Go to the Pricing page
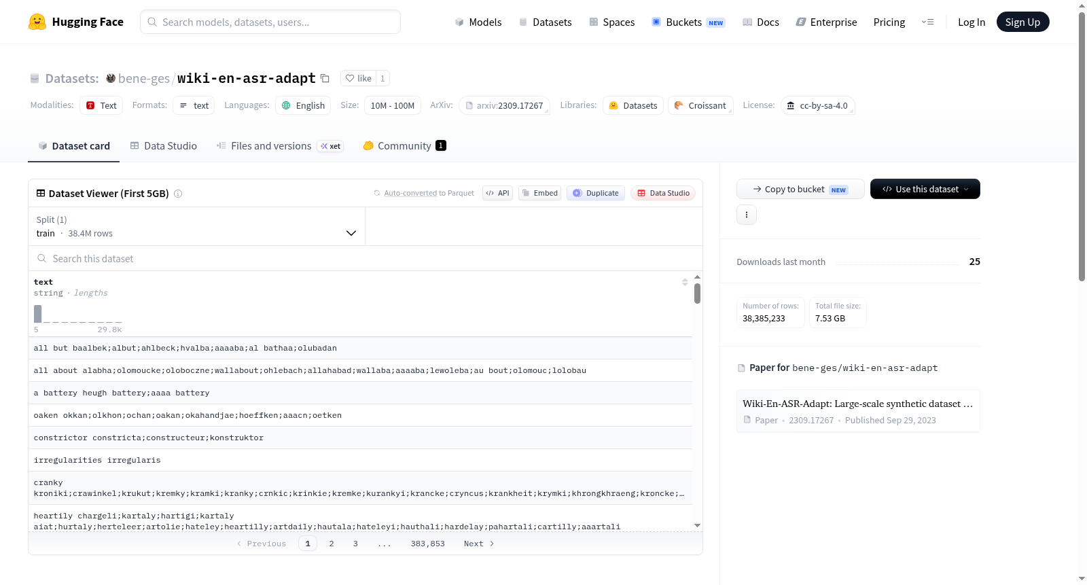The image size is (1087, 585). (x=889, y=22)
